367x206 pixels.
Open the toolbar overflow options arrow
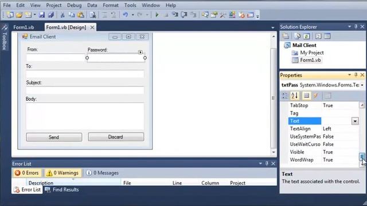pos(257,16)
